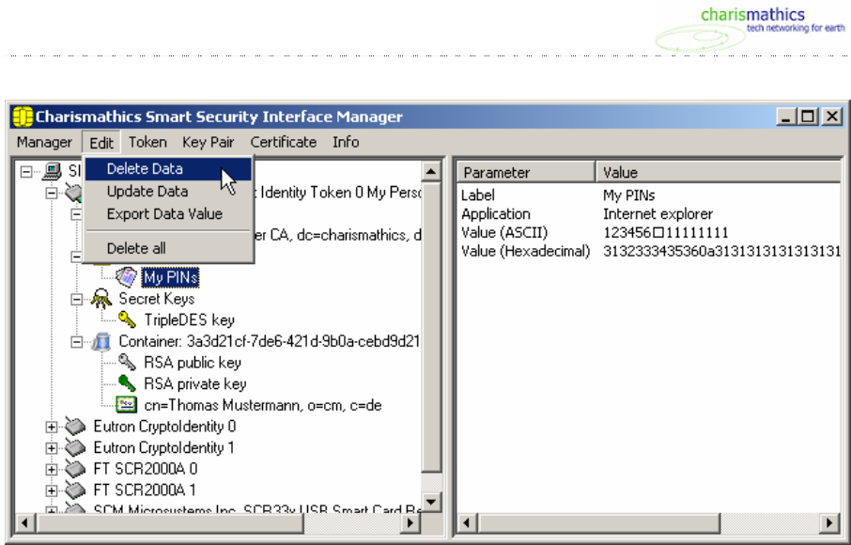The image size is (851, 545).
Task: Close the Edit menu from the menu bar
Action: coord(101,143)
